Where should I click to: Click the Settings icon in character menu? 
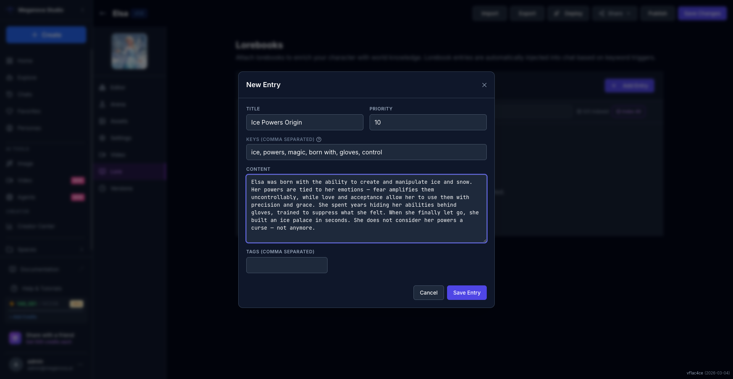pos(102,138)
